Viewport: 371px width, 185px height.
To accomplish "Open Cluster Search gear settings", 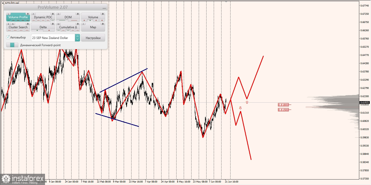I will coord(28,24).
